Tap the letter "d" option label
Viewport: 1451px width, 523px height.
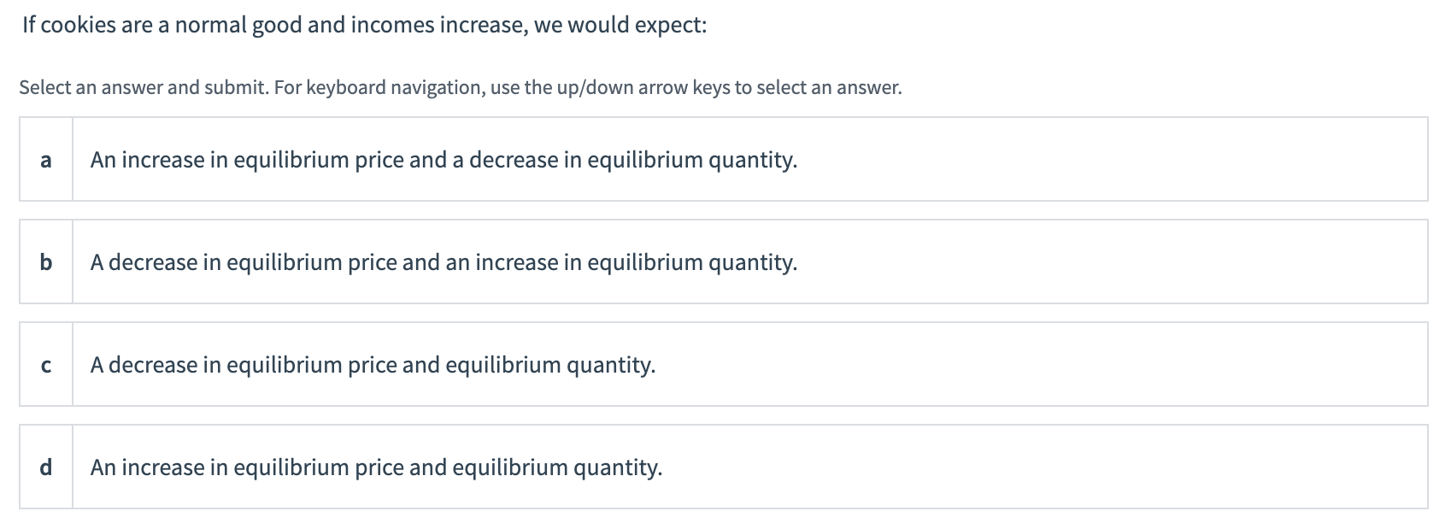[x=46, y=467]
